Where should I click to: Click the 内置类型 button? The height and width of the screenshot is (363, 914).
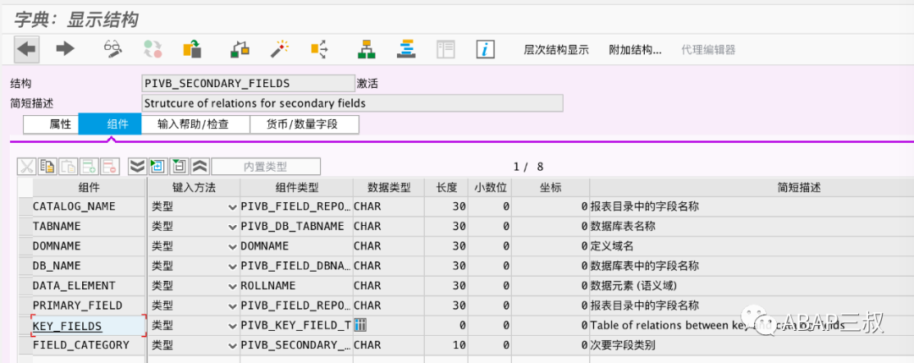[x=266, y=167]
